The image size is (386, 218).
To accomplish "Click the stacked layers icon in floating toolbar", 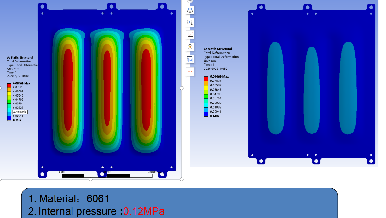I will pos(190,10).
